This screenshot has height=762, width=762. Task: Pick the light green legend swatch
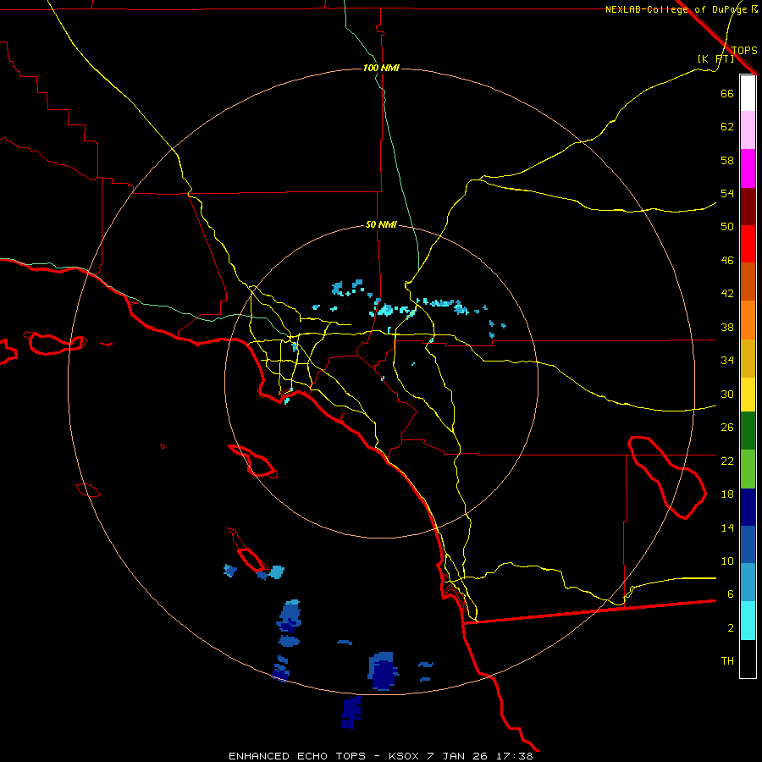coord(748,469)
